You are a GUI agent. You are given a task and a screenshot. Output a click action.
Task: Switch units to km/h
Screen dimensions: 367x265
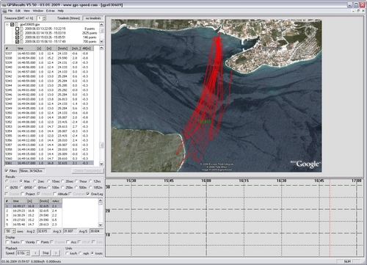point(68,253)
